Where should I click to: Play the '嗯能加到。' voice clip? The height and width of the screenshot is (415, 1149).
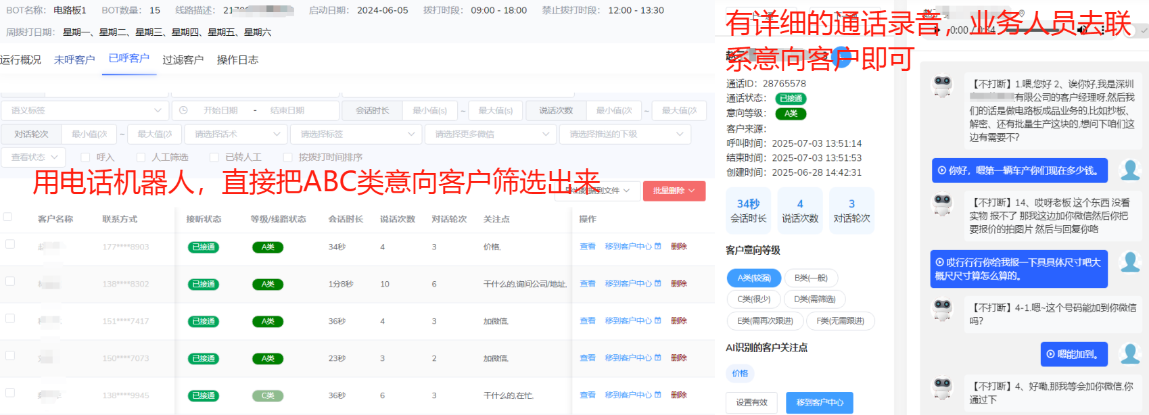(x=1051, y=353)
